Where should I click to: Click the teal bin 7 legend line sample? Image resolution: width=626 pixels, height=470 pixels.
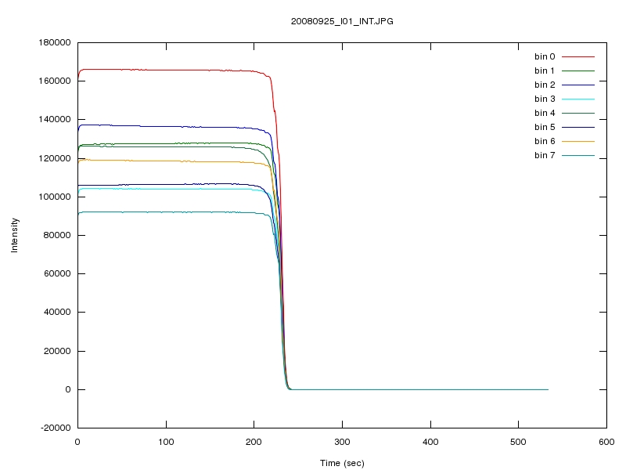(578, 155)
